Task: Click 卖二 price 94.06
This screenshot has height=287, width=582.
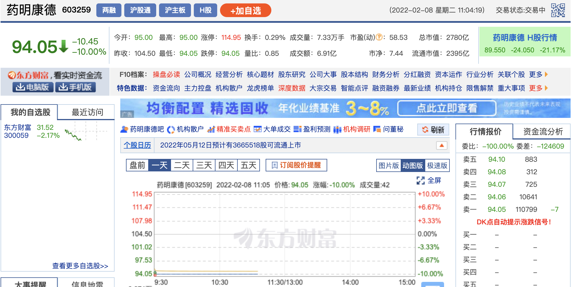Action: pyautogui.click(x=497, y=197)
